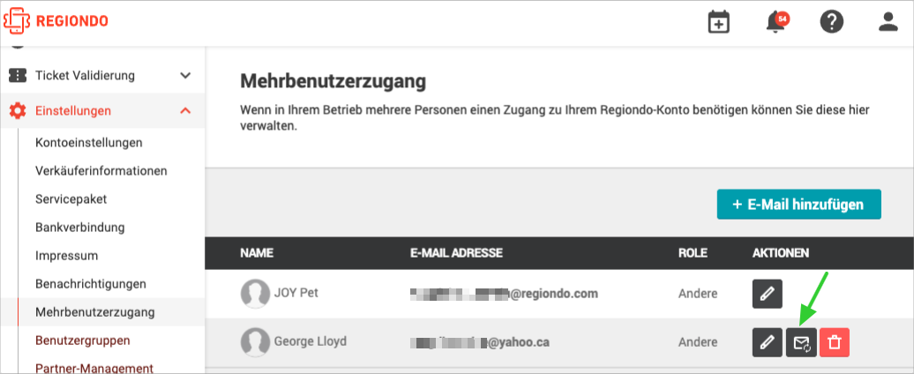The width and height of the screenshot is (914, 374).
Task: Go to Bankverbindung settings
Action: 80,227
